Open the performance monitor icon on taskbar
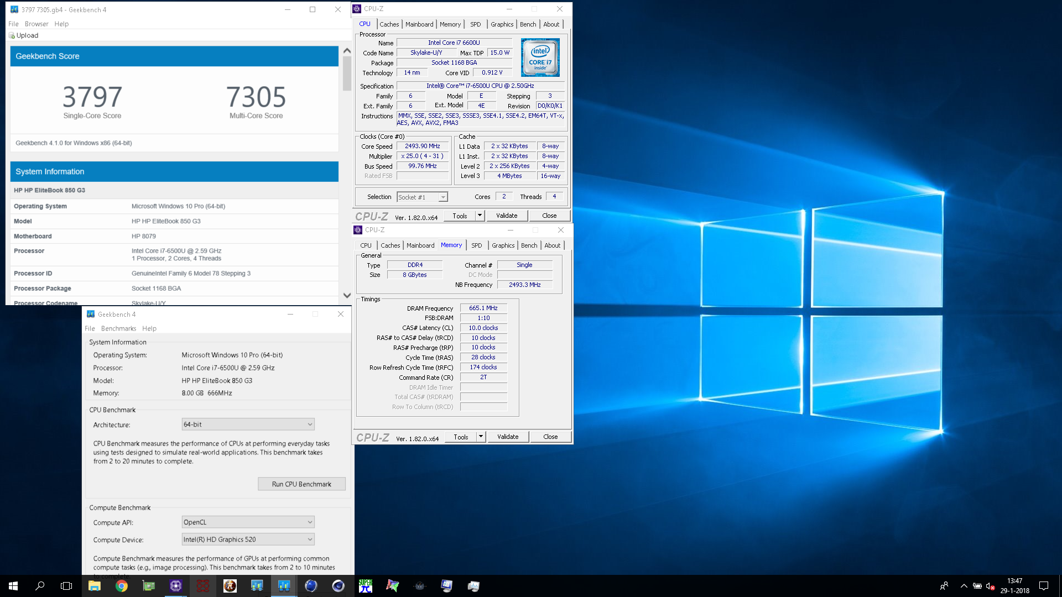1062x597 pixels. pyautogui.click(x=474, y=586)
